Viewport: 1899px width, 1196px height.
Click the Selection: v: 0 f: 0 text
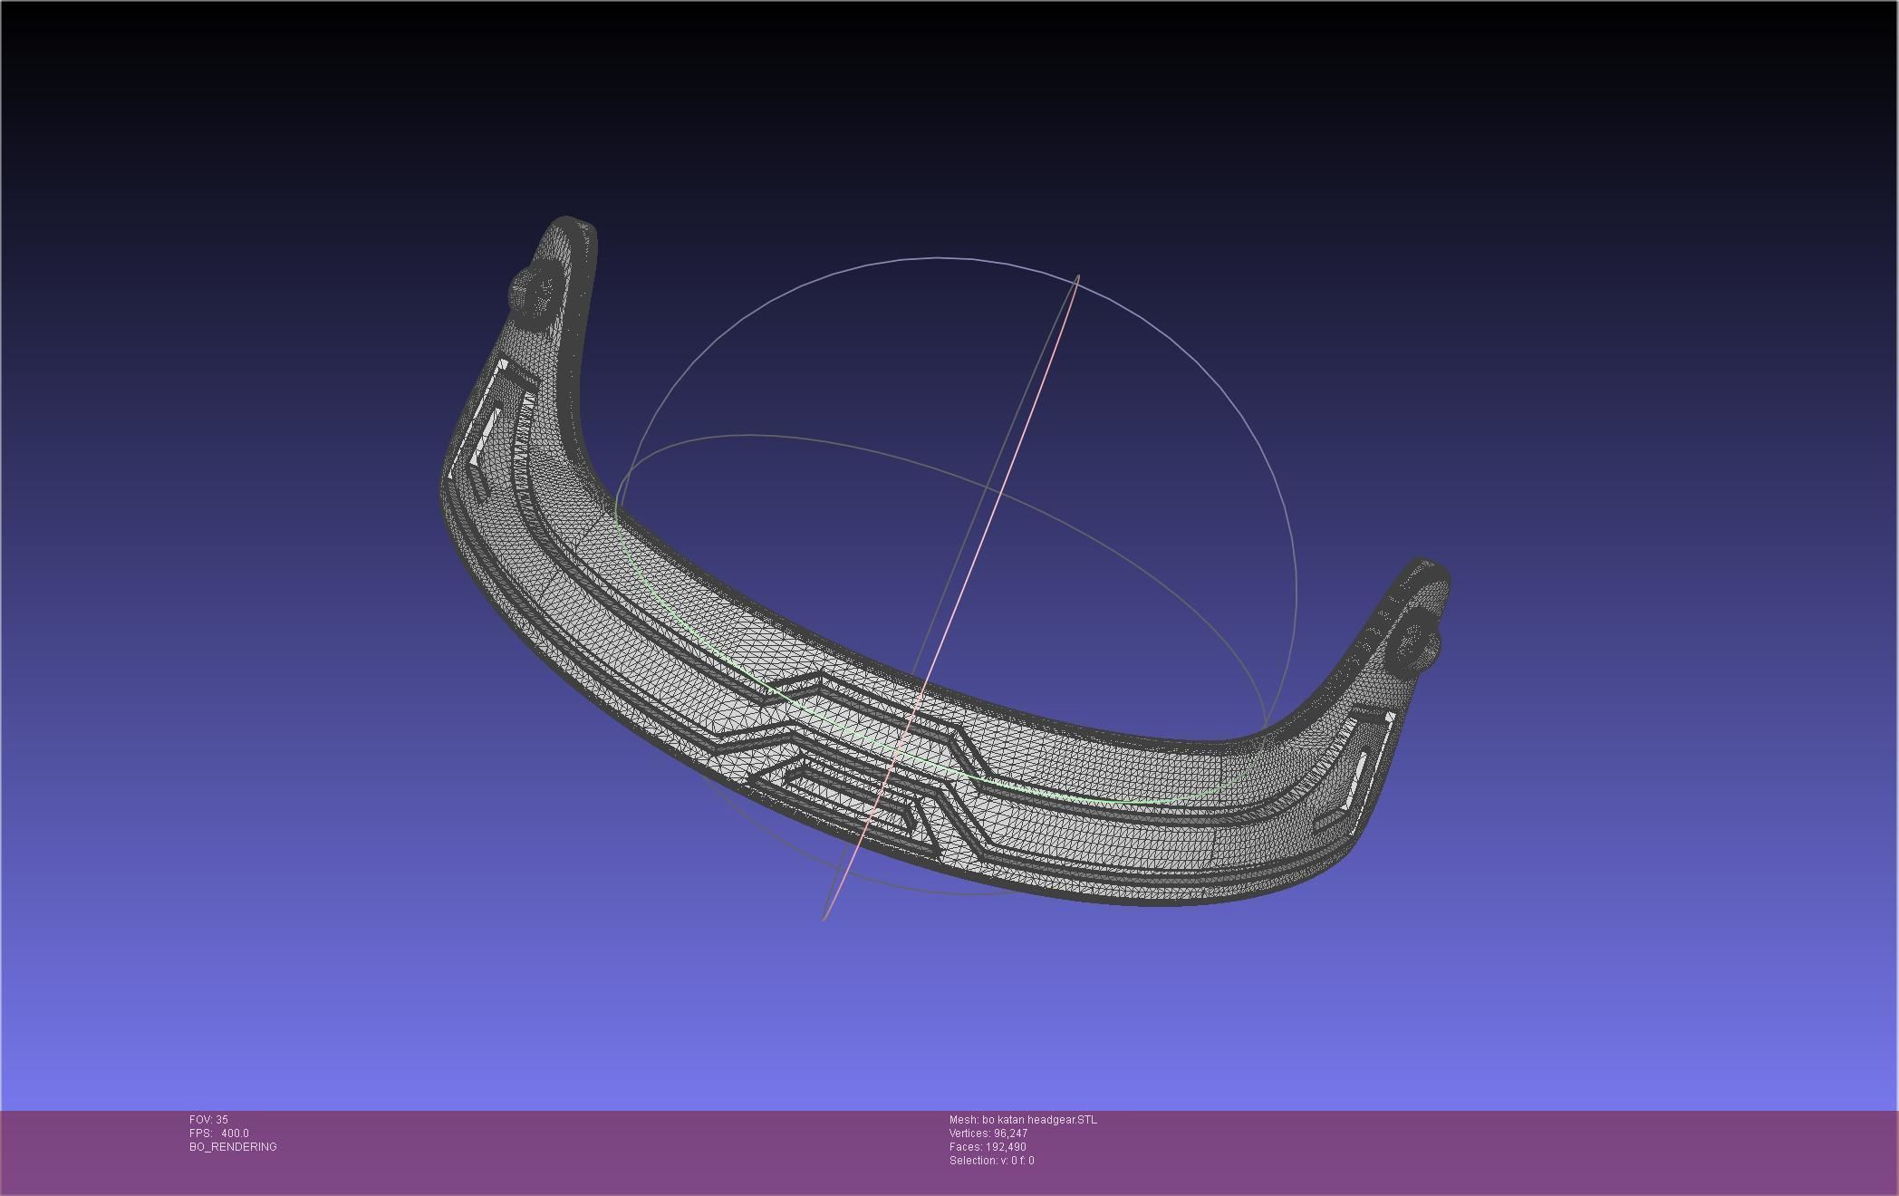[x=992, y=1161]
